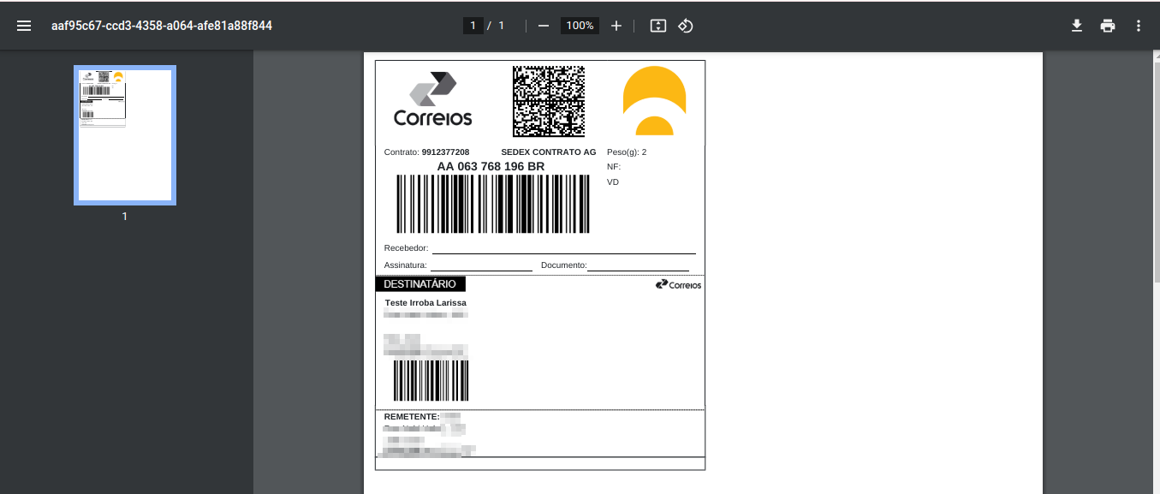
Task: Click the DESTINATÁRIO header label
Action: [x=420, y=284]
